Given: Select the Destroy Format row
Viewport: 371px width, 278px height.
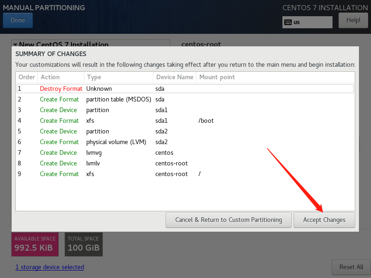Looking at the screenshot, I should click(185, 89).
